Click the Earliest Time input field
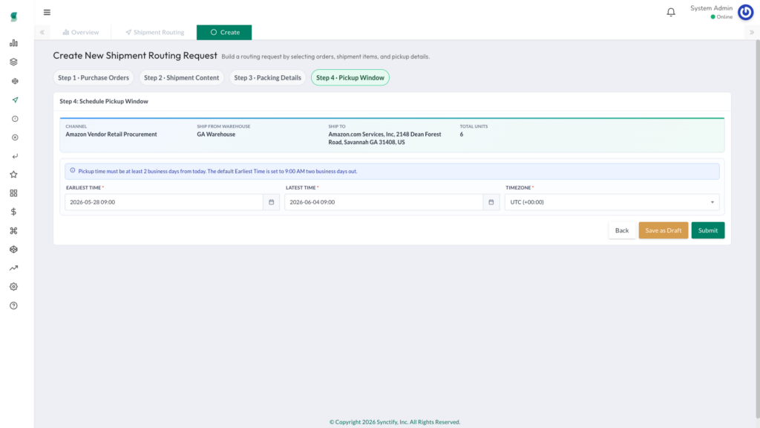Image resolution: width=760 pixels, height=428 pixels. pyautogui.click(x=164, y=202)
